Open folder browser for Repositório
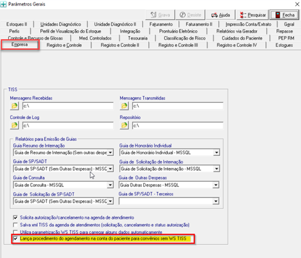Viewport: 301px width, 258px height. pos(124,126)
